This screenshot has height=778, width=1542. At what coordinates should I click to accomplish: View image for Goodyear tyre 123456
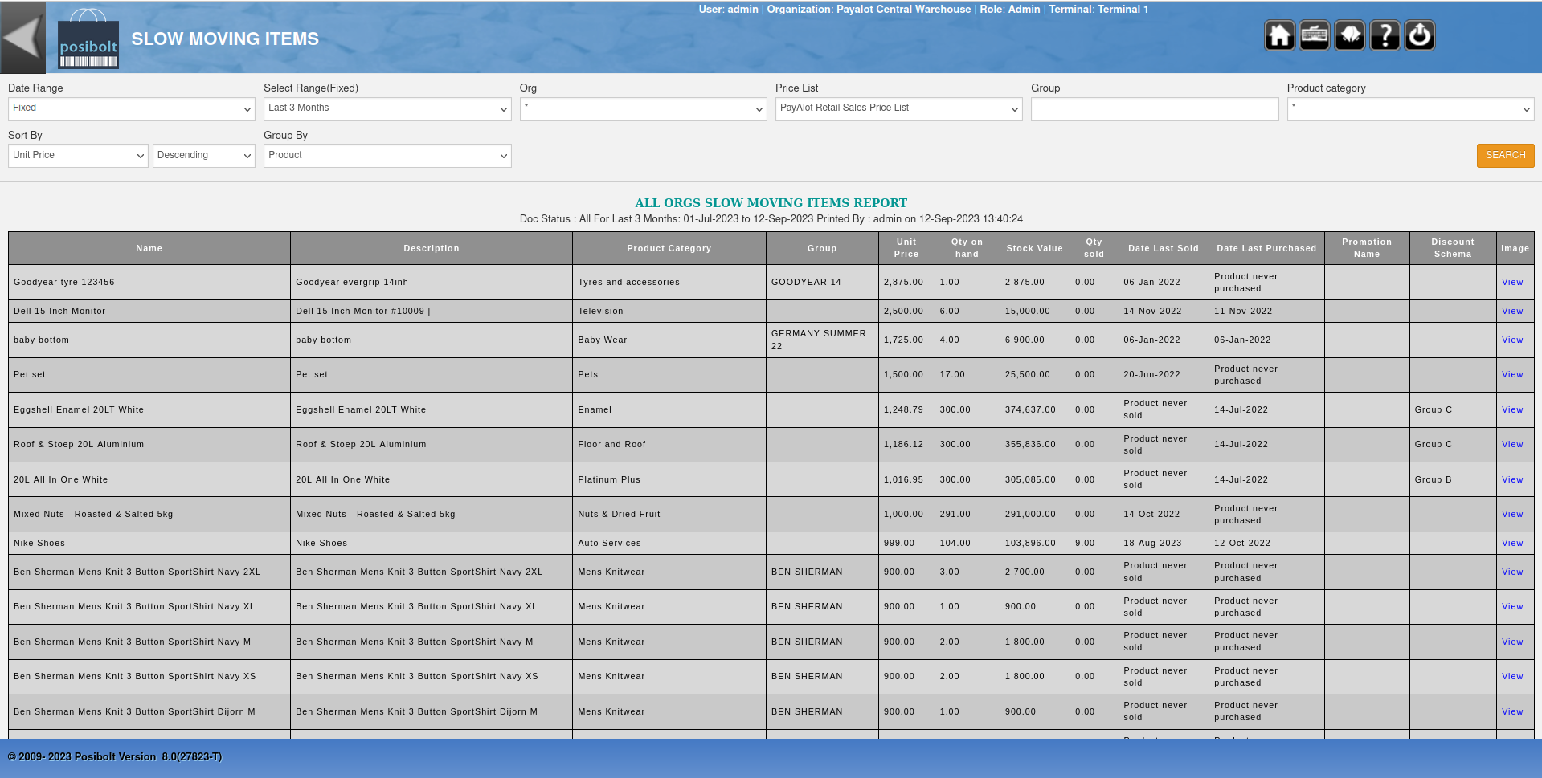point(1512,283)
